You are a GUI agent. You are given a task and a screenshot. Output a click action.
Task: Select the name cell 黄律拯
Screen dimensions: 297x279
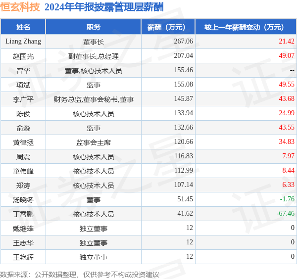point(23,142)
